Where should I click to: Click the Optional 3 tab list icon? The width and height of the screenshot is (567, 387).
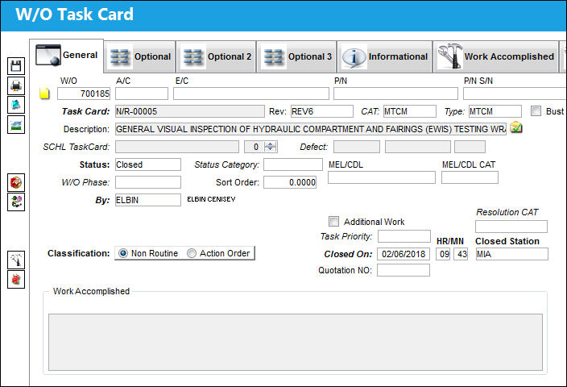[273, 57]
